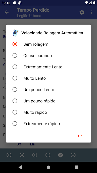Select Um pouco Lento speed
Image resolution: width=97 pixels, height=173 pixels.
click(x=48, y=90)
